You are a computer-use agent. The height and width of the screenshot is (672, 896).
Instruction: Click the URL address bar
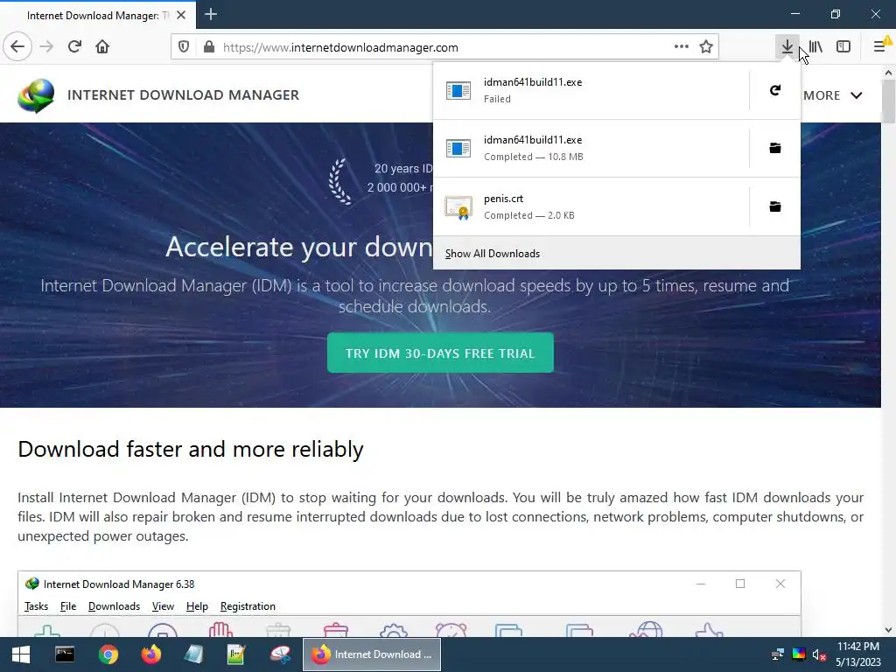click(x=445, y=47)
